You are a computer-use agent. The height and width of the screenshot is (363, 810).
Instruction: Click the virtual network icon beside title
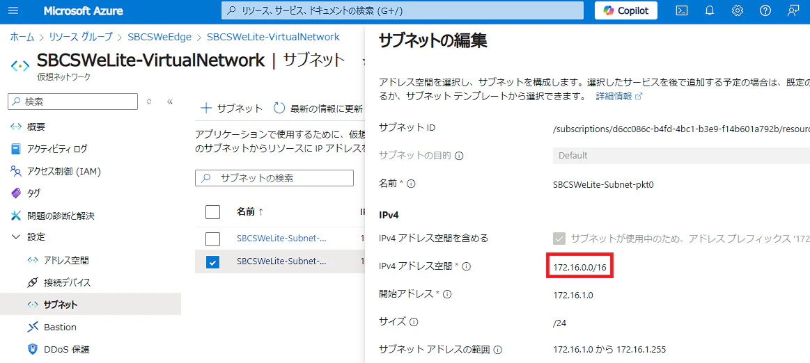point(20,65)
